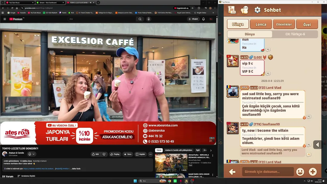This screenshot has height=184, width=327.
Task: Switch to Özel chat tab
Action: coord(307,24)
